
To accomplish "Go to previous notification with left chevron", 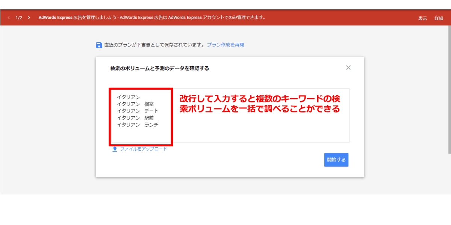I will [x=9, y=18].
